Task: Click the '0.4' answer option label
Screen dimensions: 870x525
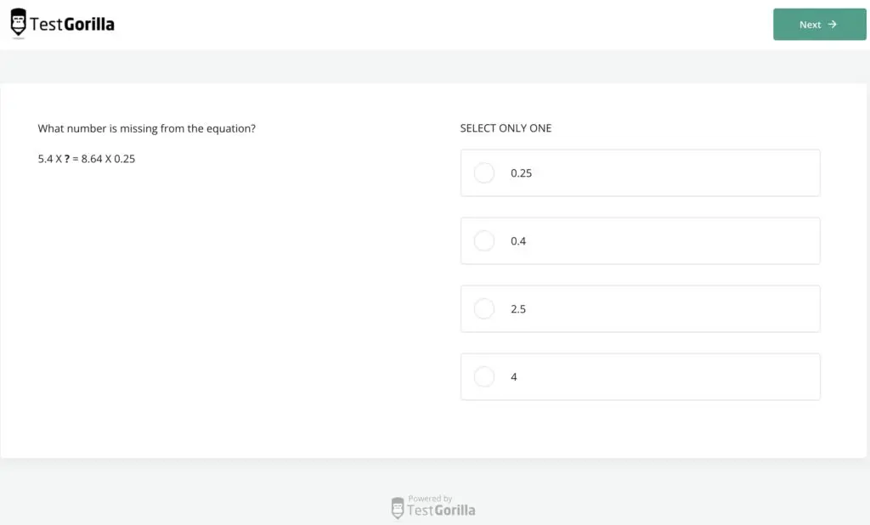Action: [518, 241]
